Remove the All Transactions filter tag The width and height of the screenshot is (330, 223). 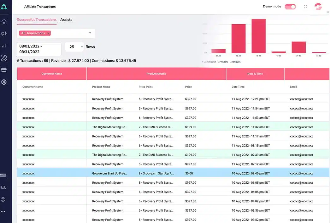tap(48, 33)
